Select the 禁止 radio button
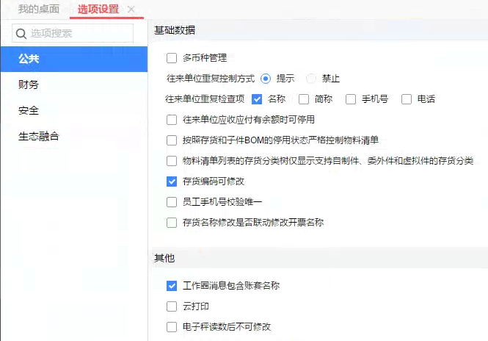The width and height of the screenshot is (488, 341). coord(311,78)
